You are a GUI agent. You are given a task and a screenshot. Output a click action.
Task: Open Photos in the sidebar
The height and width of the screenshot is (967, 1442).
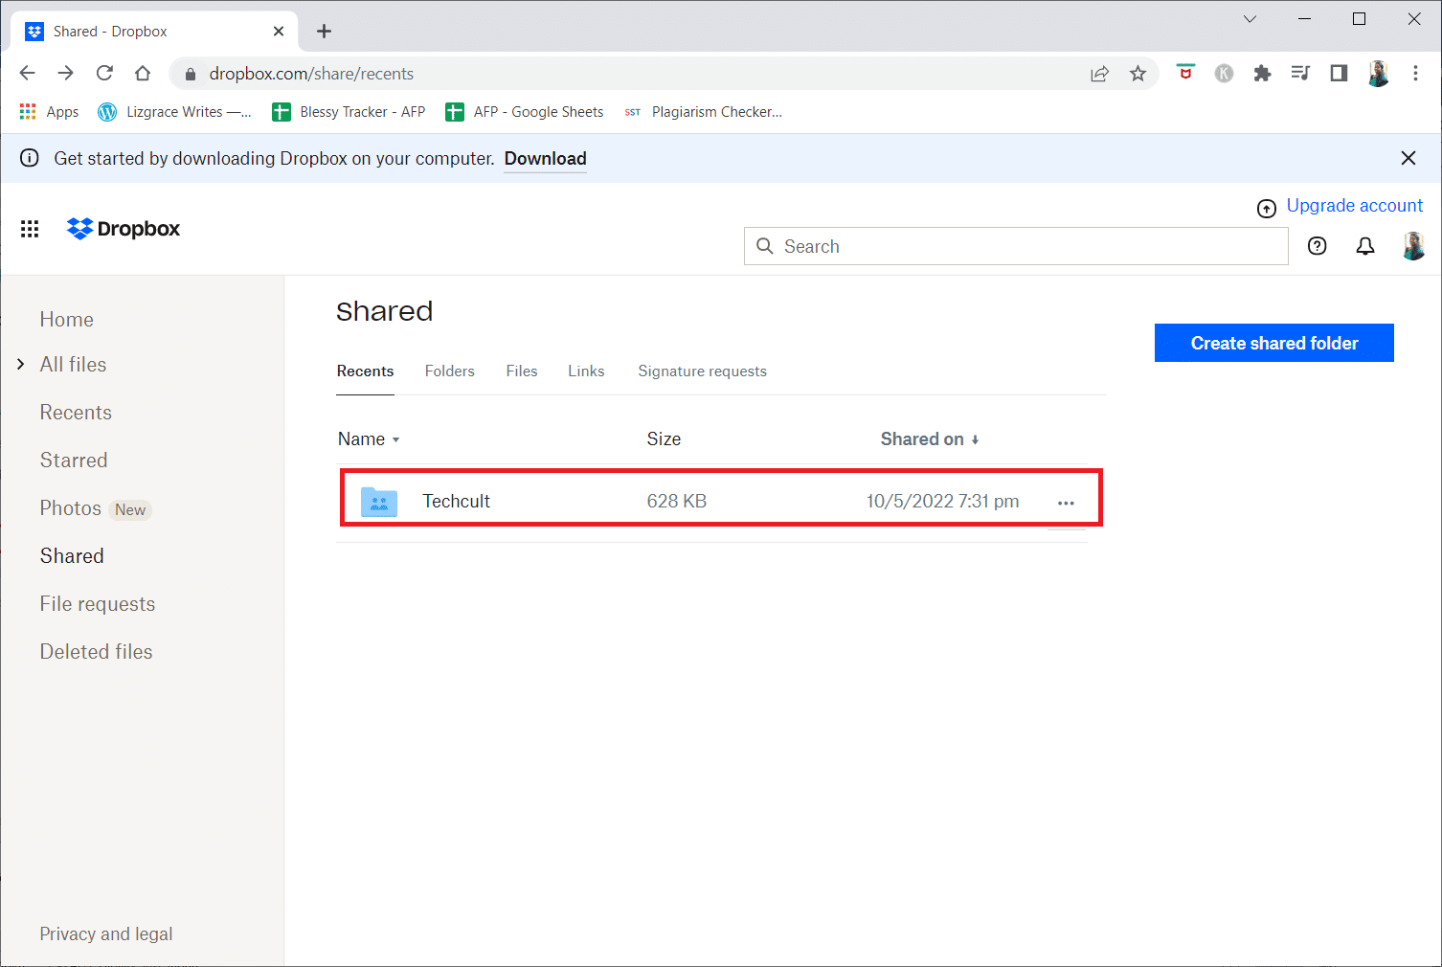pos(70,508)
